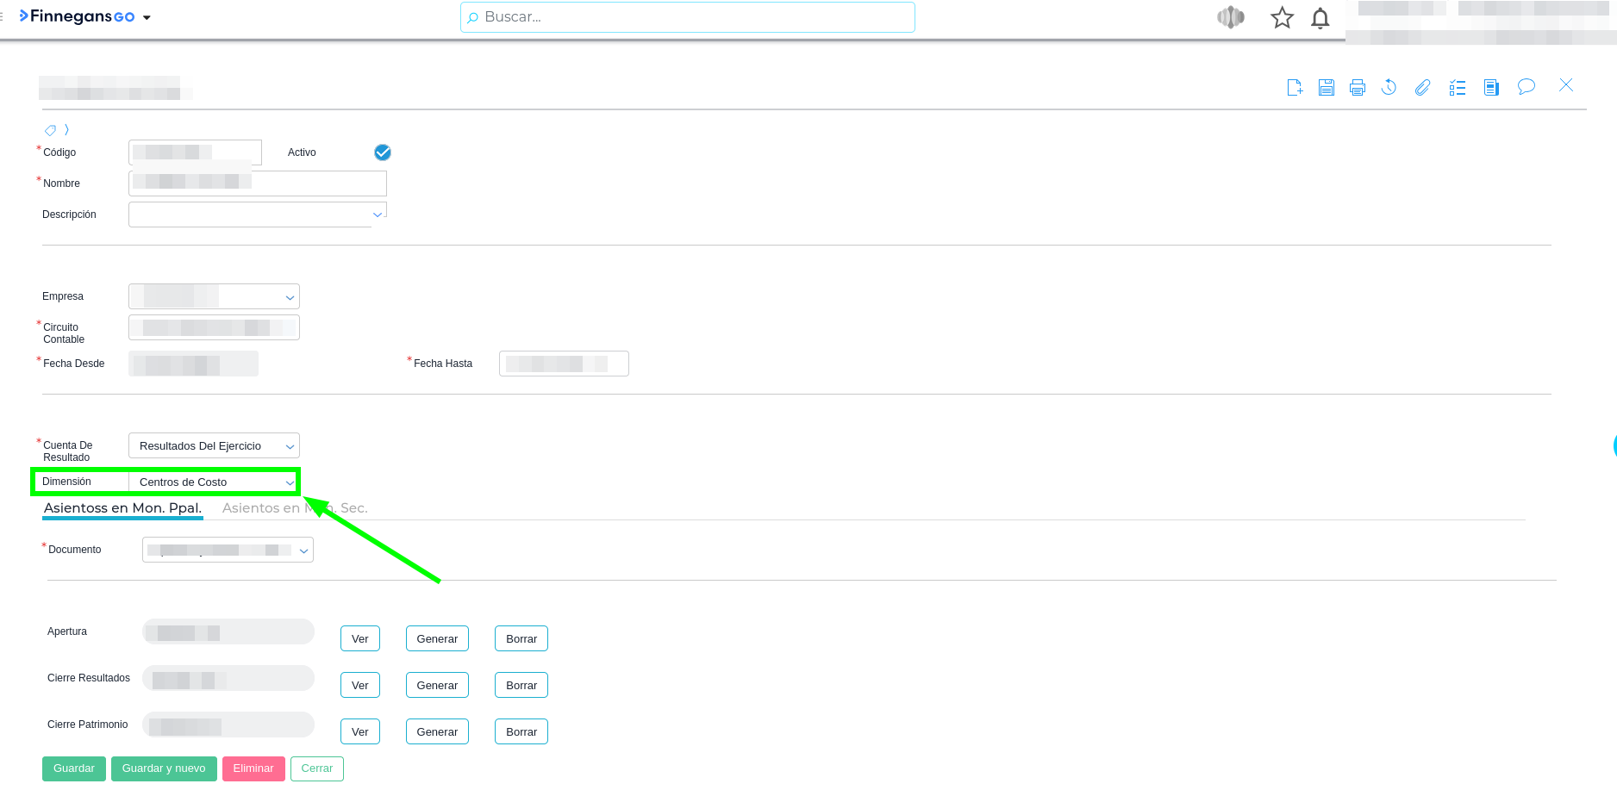Open the history clock icon

pos(1389,87)
